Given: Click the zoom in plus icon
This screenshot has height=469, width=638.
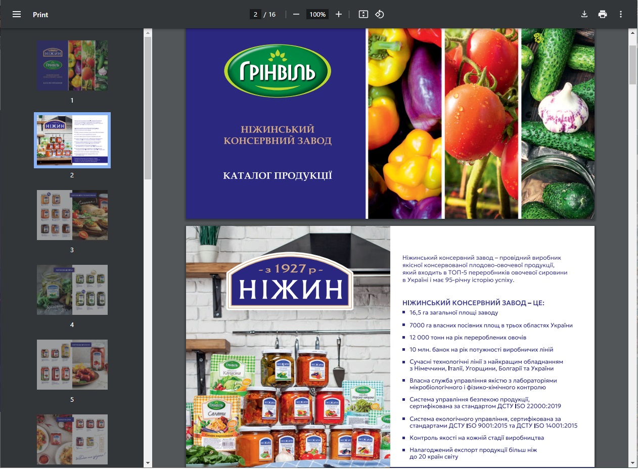Looking at the screenshot, I should [339, 14].
